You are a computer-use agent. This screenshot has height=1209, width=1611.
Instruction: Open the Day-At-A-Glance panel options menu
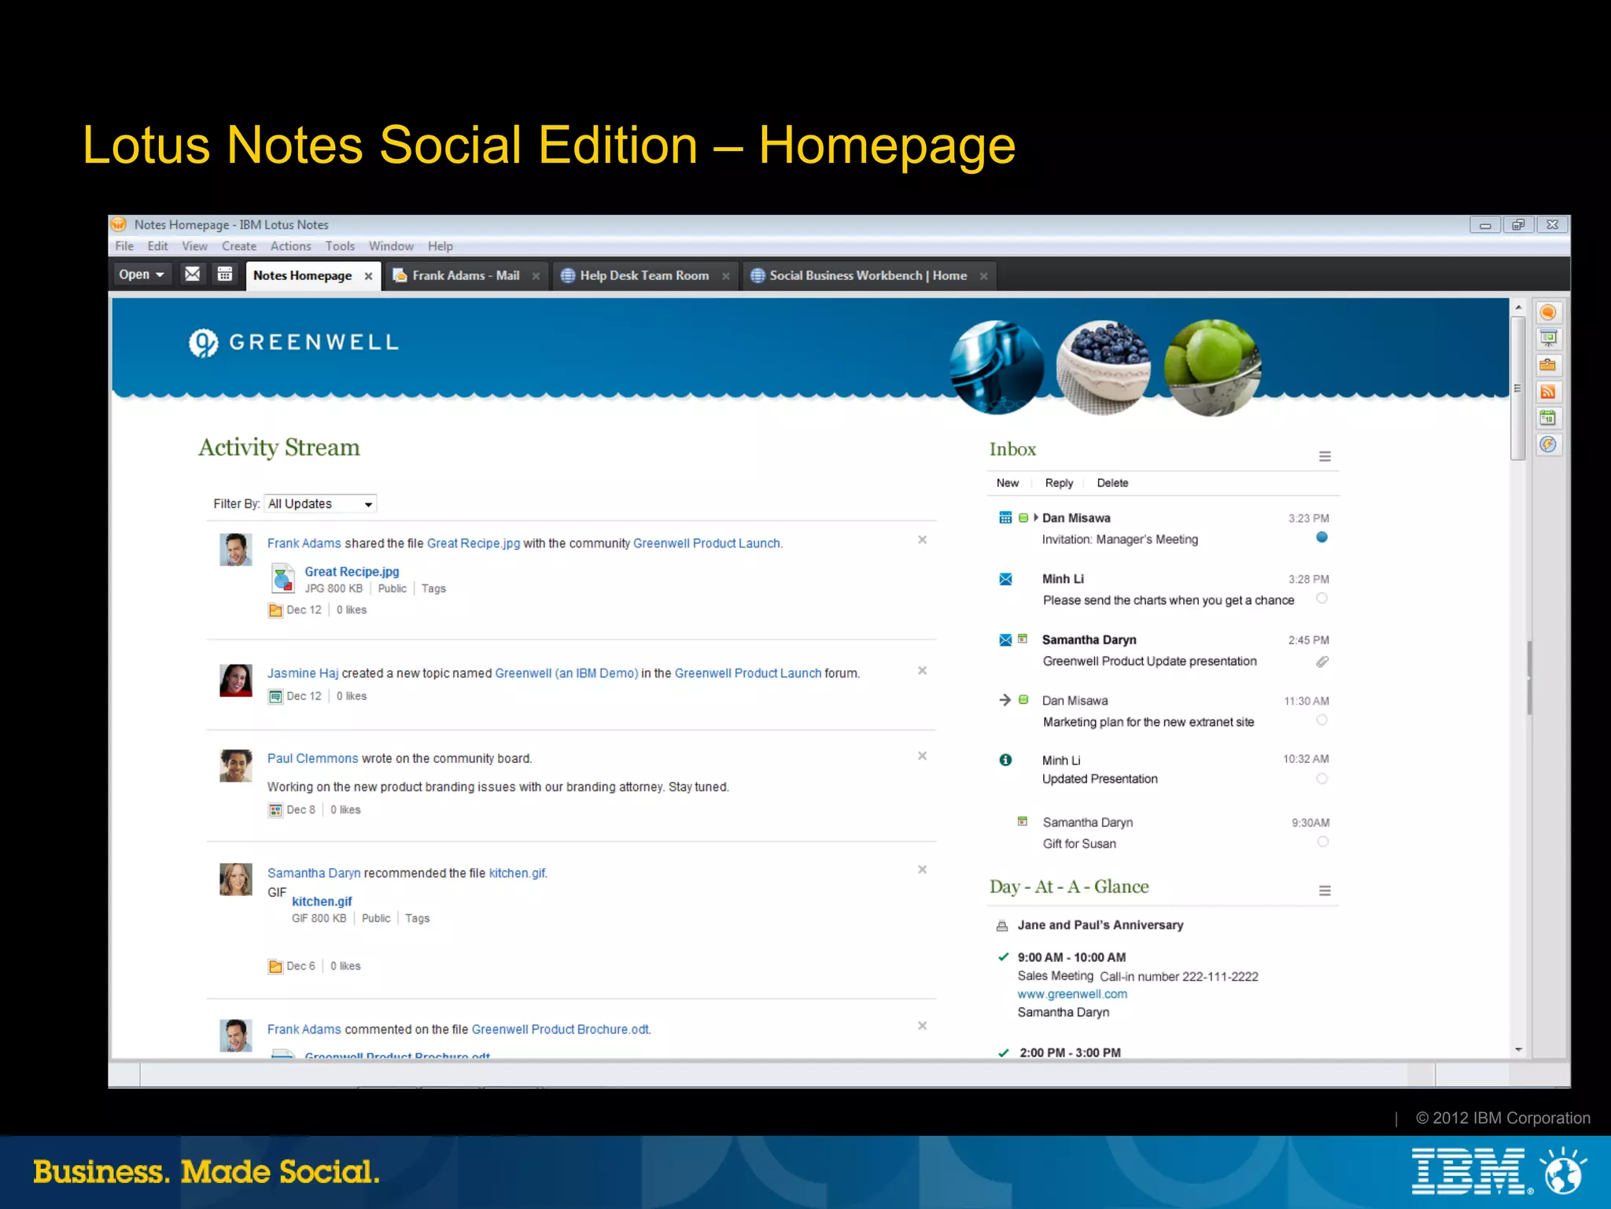(1325, 891)
